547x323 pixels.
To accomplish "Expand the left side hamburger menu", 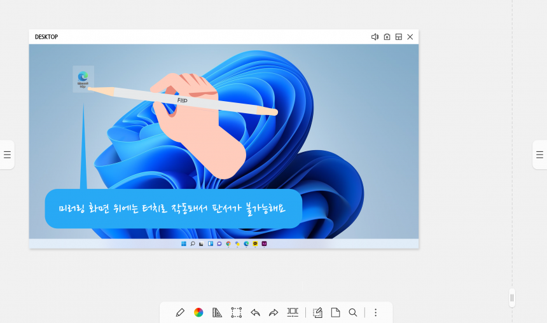I will [7, 155].
